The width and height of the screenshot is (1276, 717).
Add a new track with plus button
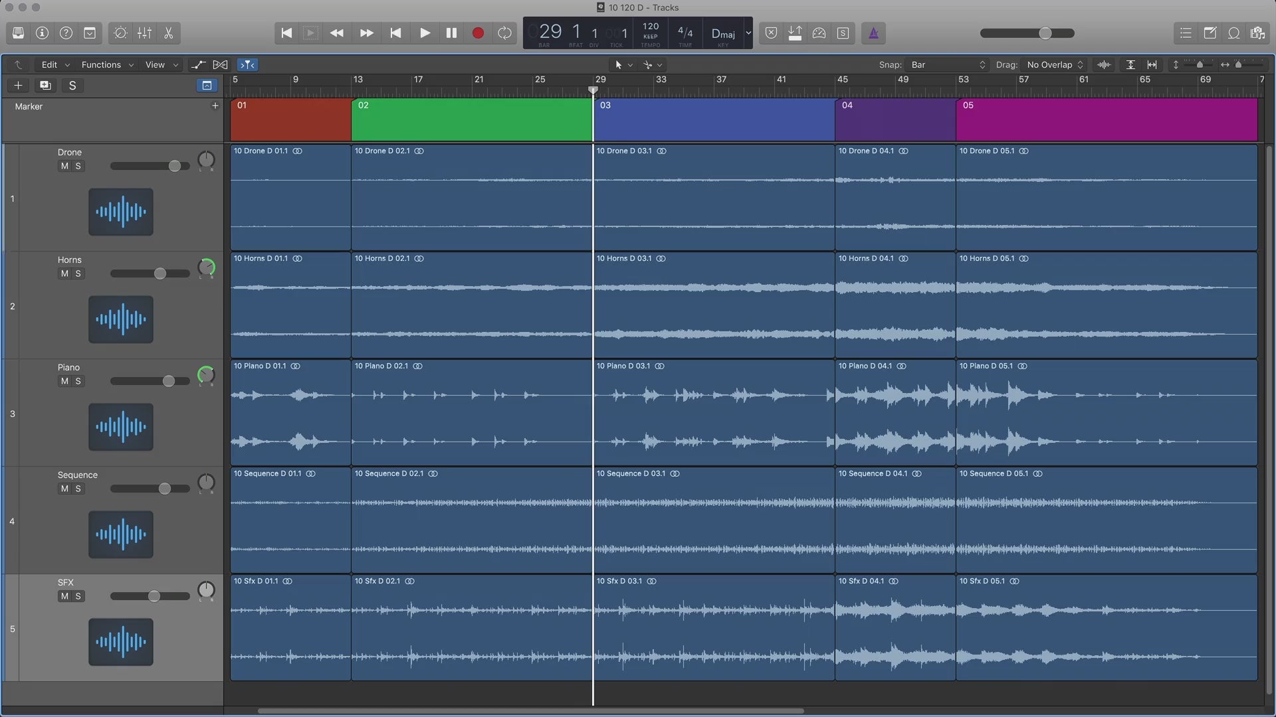click(x=18, y=85)
